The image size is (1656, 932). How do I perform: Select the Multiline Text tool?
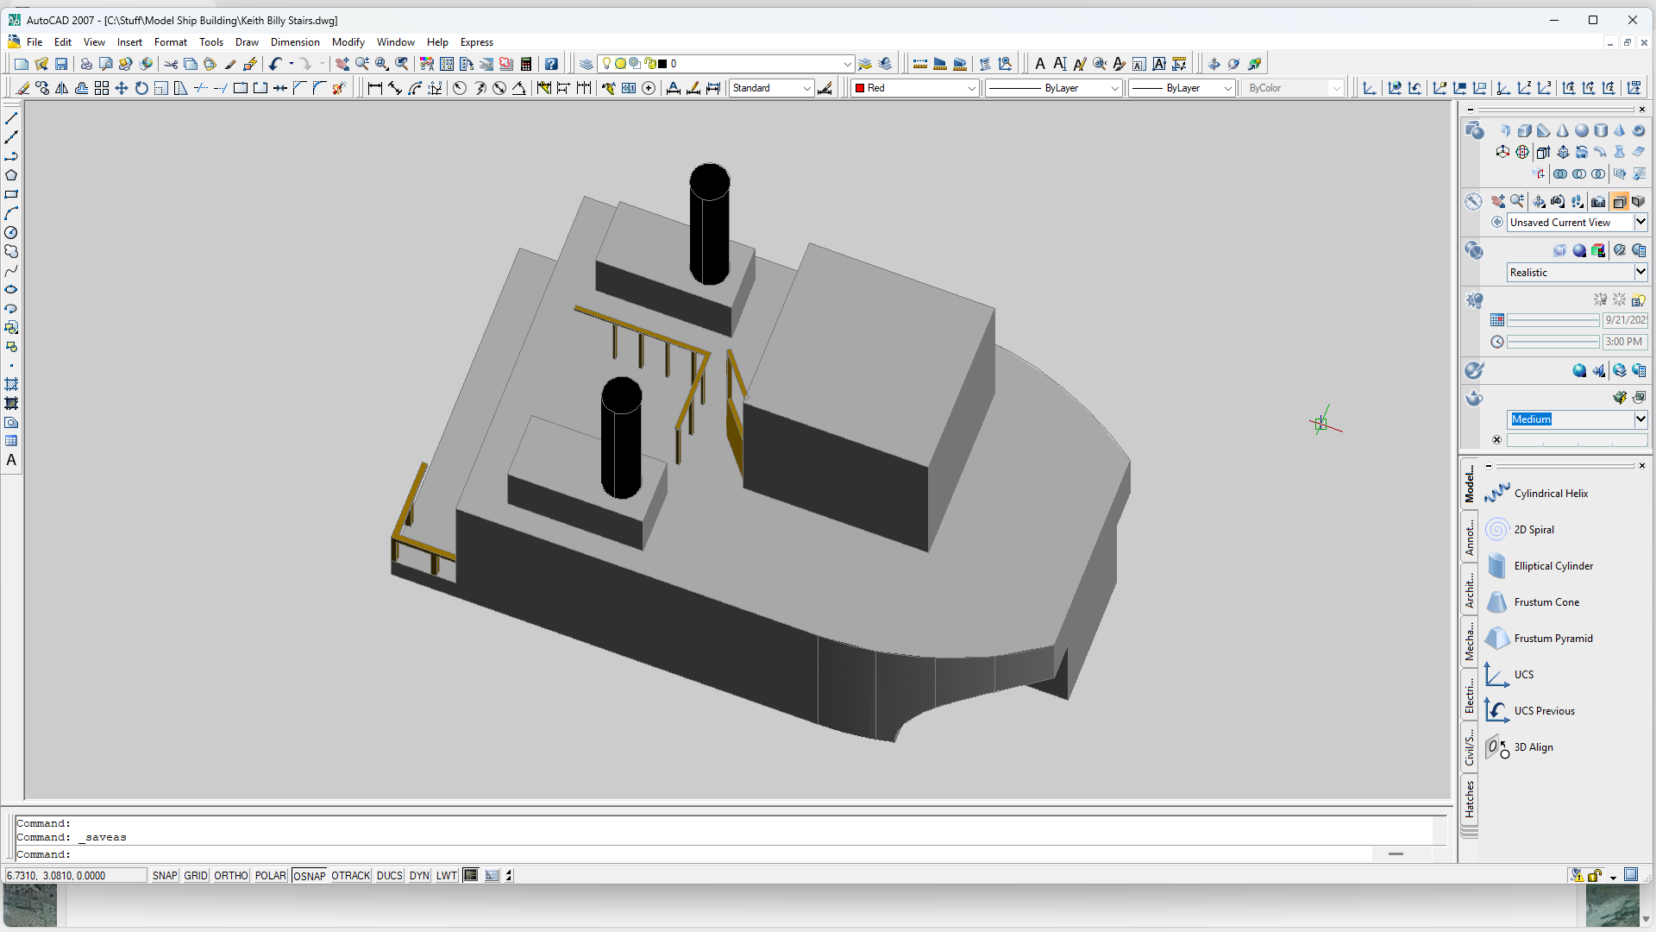tap(11, 461)
